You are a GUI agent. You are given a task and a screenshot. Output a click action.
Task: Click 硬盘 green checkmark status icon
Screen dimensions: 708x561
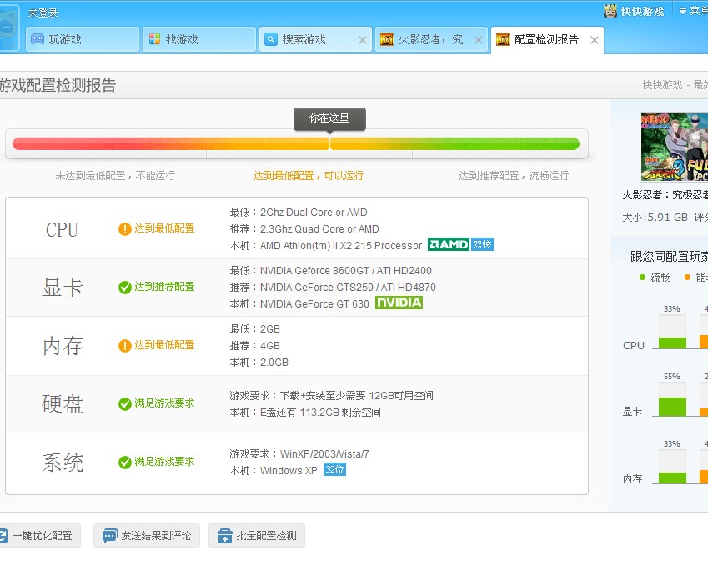click(x=125, y=403)
